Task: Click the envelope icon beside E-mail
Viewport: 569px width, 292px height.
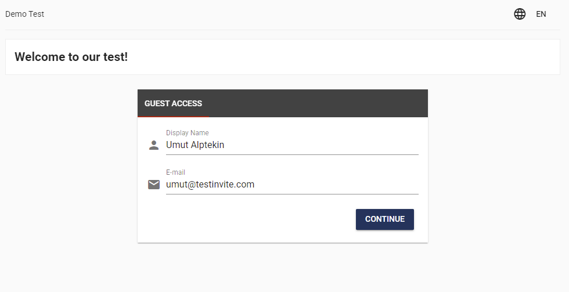Action: tap(154, 184)
